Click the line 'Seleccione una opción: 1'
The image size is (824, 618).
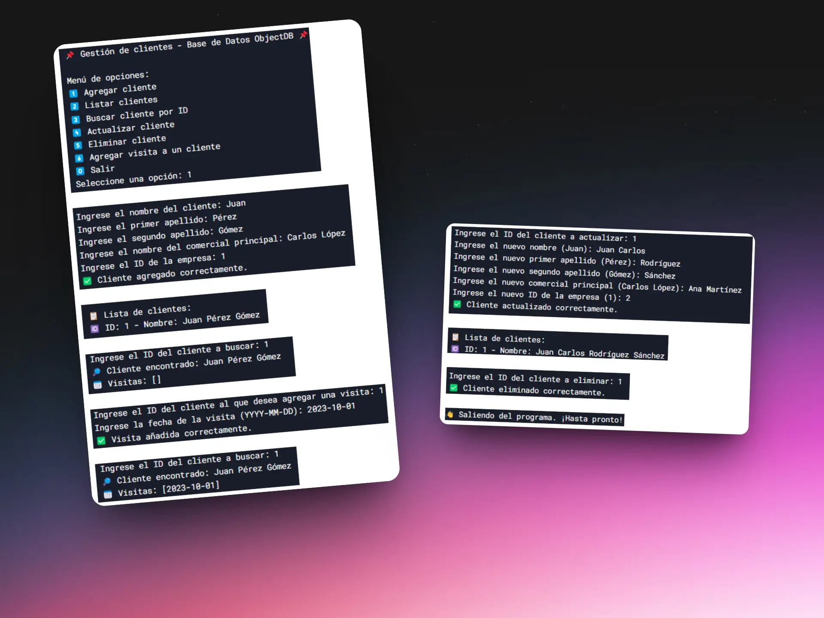coord(133,179)
